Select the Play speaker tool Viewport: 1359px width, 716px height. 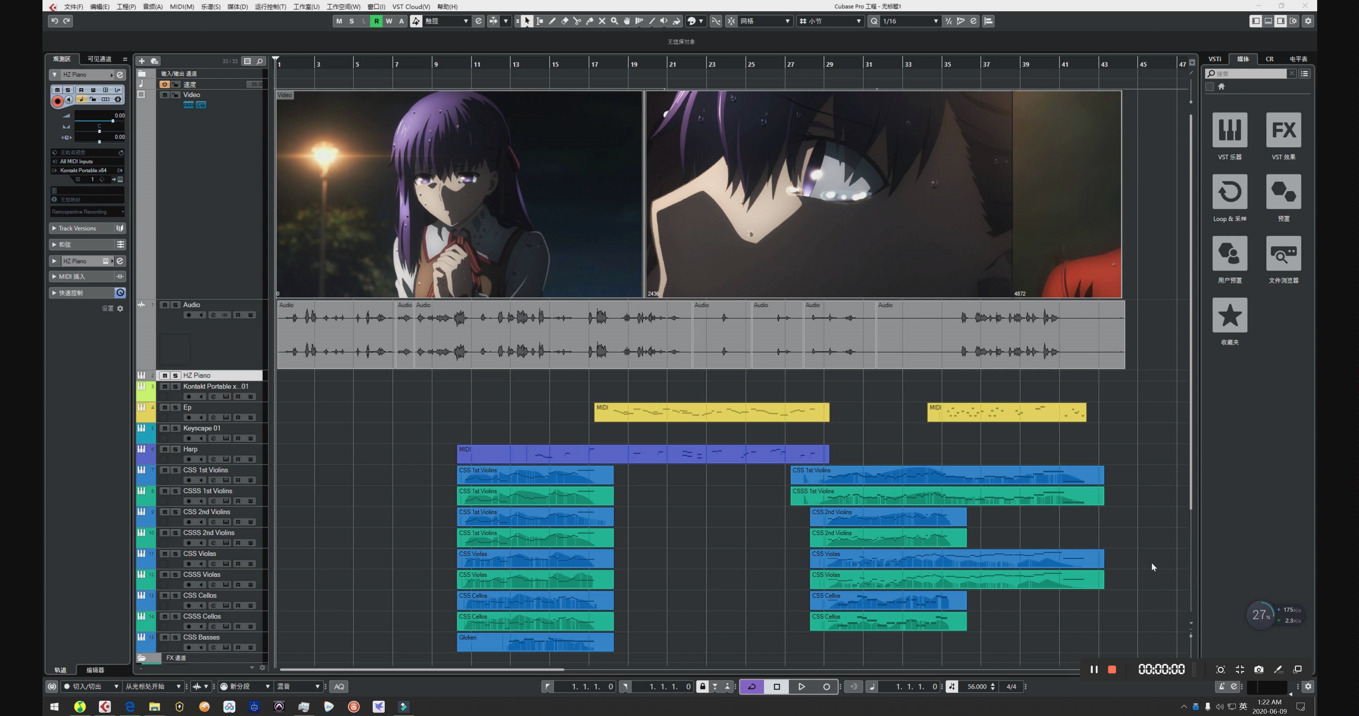pyautogui.click(x=664, y=21)
